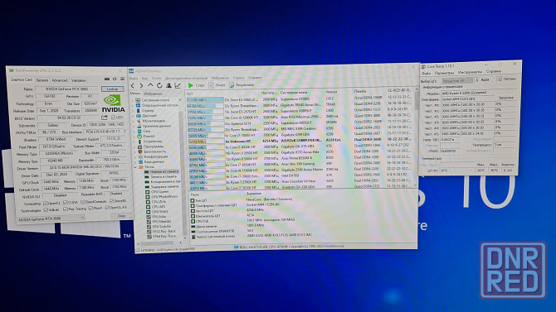Expand the Мультимедиа tree node
The width and height of the screenshot is (556, 312).
pos(134,121)
